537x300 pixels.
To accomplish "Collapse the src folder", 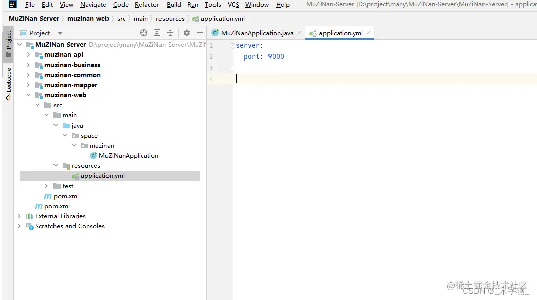I will pos(38,105).
